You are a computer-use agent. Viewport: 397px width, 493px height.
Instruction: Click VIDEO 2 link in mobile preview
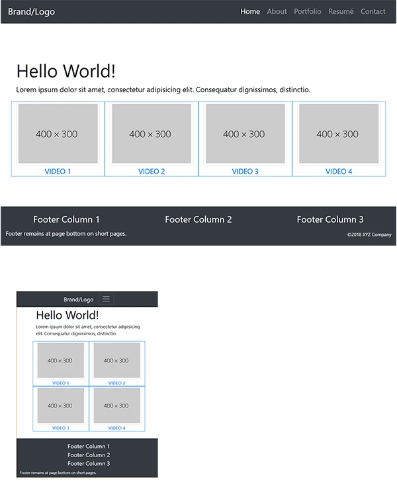pyautogui.click(x=116, y=383)
